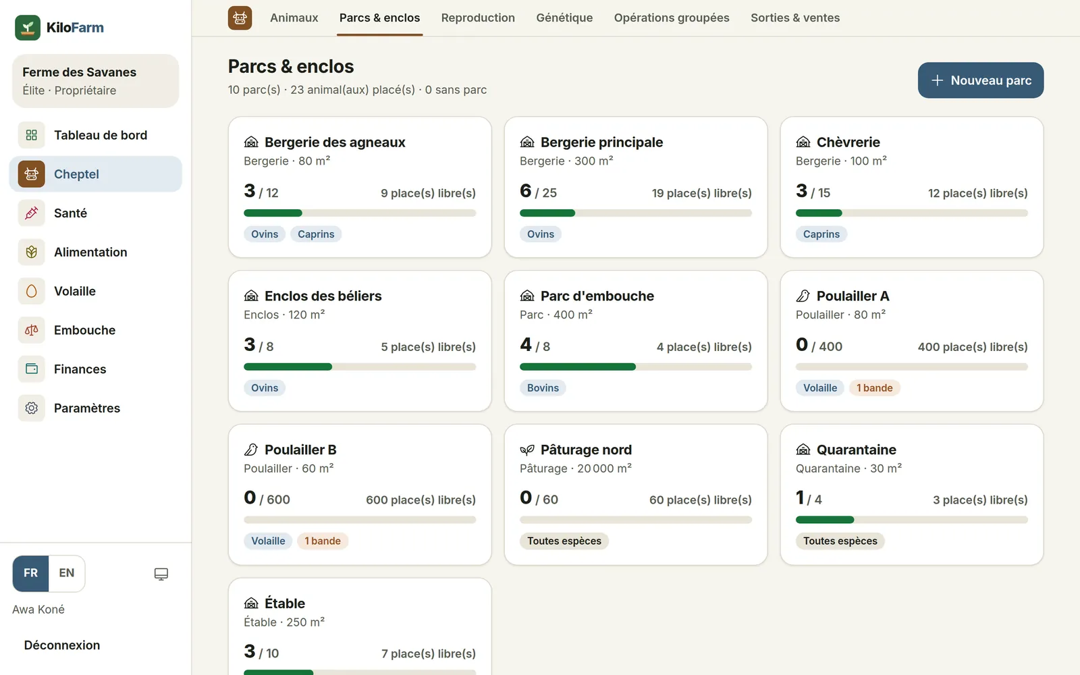Open Paramètres settings page
Viewport: 1080px width, 675px height.
point(96,408)
